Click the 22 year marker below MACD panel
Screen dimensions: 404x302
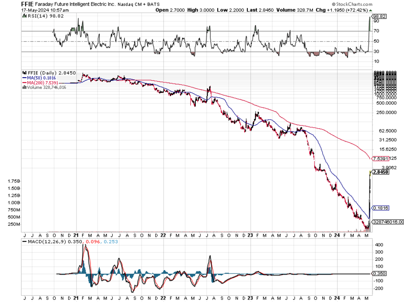click(x=163, y=298)
